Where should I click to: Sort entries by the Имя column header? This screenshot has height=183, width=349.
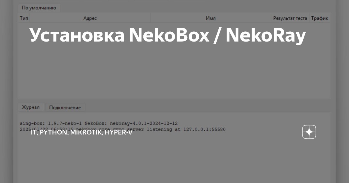tap(211, 18)
